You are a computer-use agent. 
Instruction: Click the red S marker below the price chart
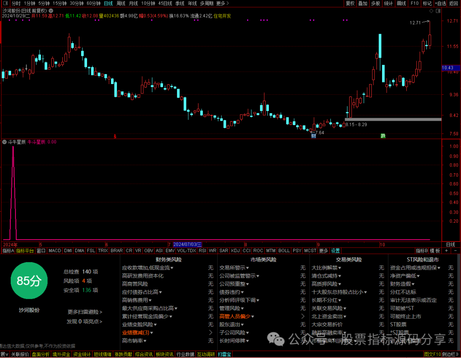(115, 137)
